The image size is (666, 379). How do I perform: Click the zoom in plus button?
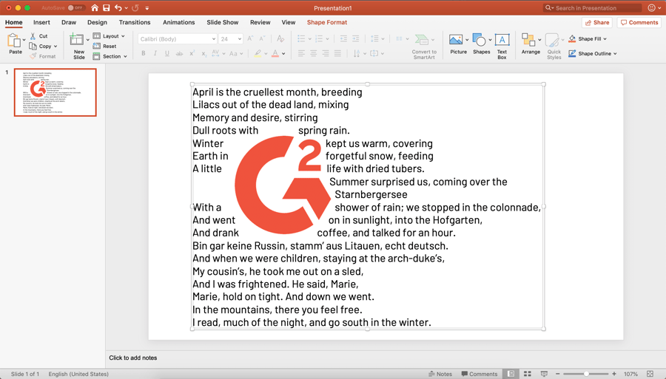click(613, 374)
